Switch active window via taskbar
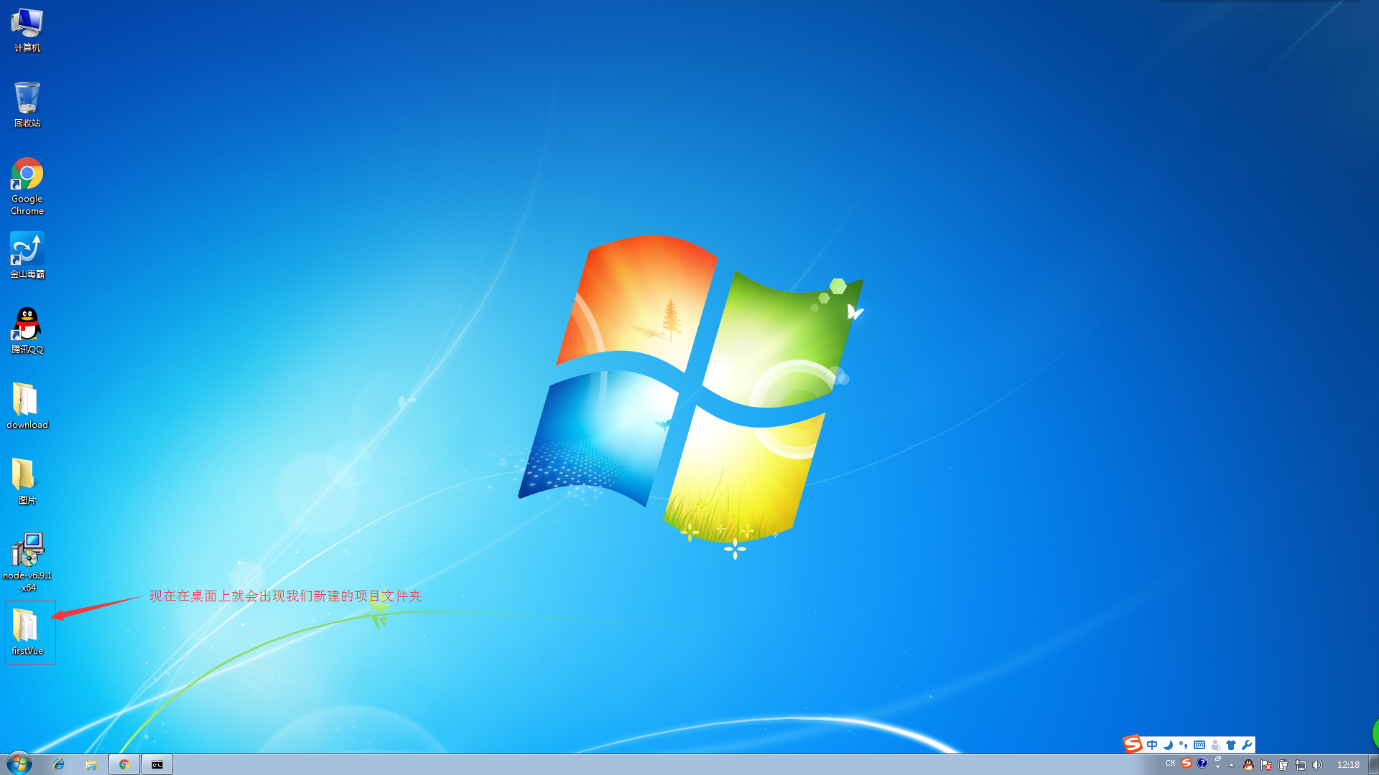1379x775 pixels. click(157, 764)
